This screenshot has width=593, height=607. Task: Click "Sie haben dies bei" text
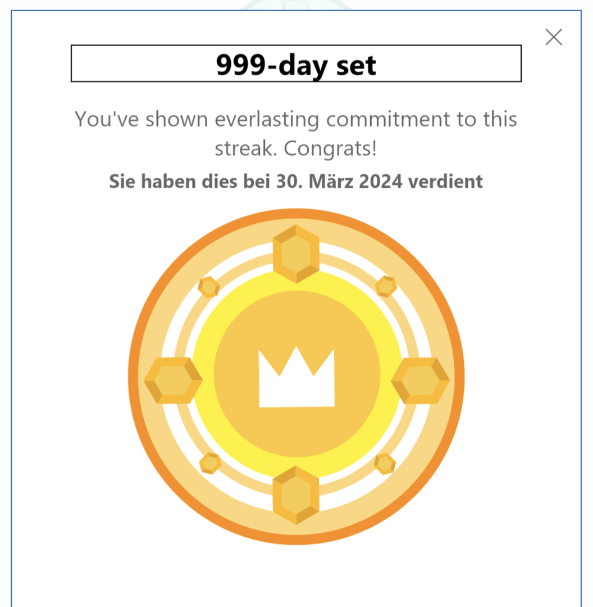[189, 182]
